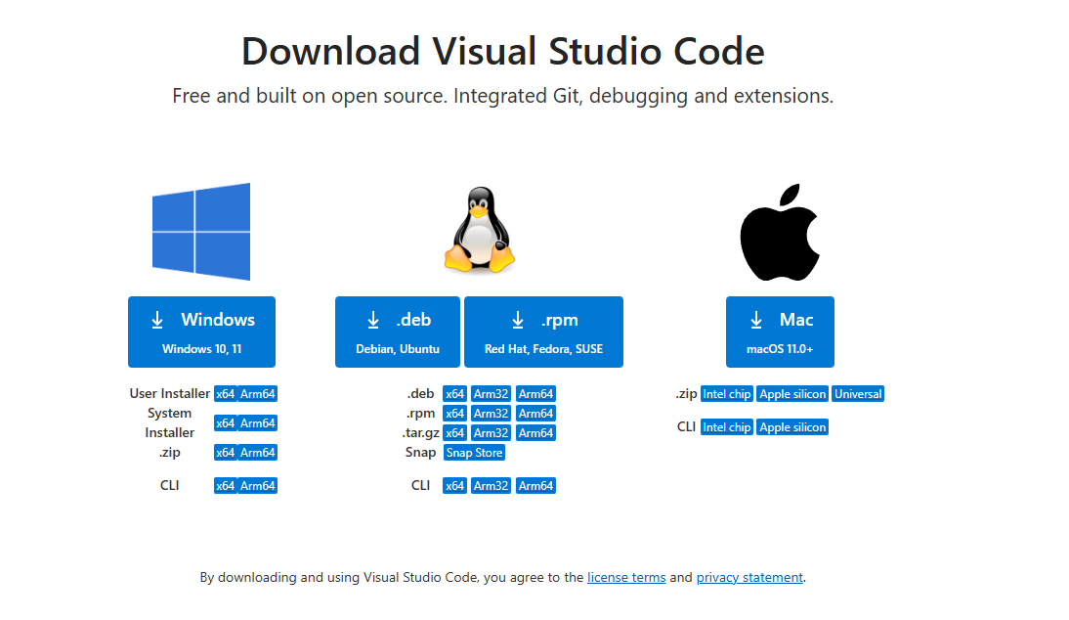Choose the Mac .zip Universal build
The height and width of the screenshot is (620, 1069).
click(858, 394)
